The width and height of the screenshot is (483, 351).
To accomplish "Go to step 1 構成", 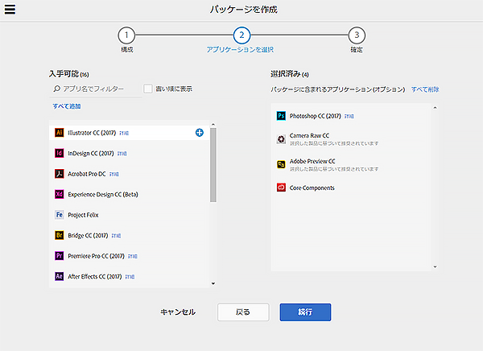I will pyautogui.click(x=126, y=35).
